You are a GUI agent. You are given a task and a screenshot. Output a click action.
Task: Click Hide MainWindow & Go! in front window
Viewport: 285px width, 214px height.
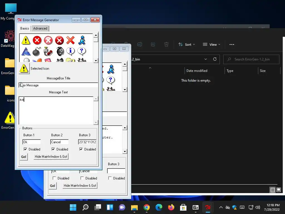[51, 157]
